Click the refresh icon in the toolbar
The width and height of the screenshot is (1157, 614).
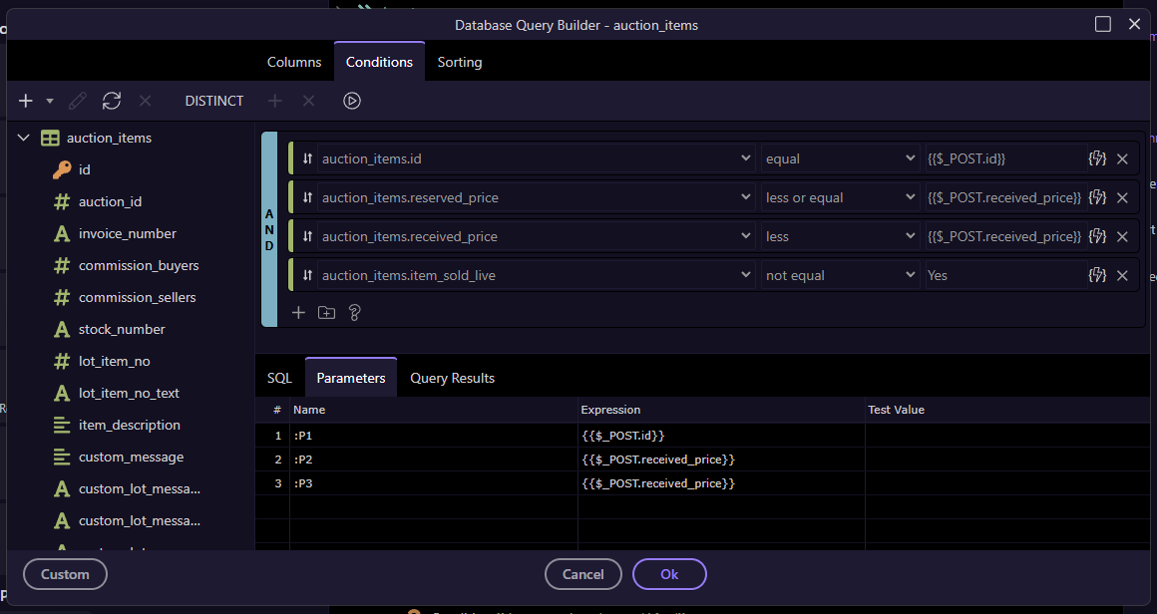(x=112, y=101)
